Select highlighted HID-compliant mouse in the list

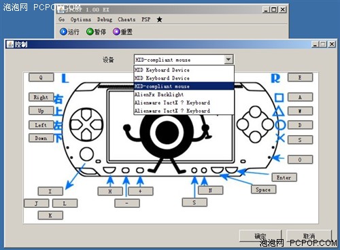pos(184,86)
